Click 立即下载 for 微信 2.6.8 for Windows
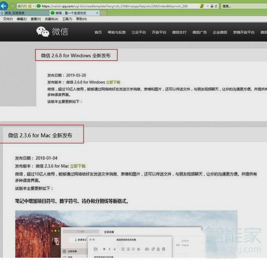 [113, 82]
